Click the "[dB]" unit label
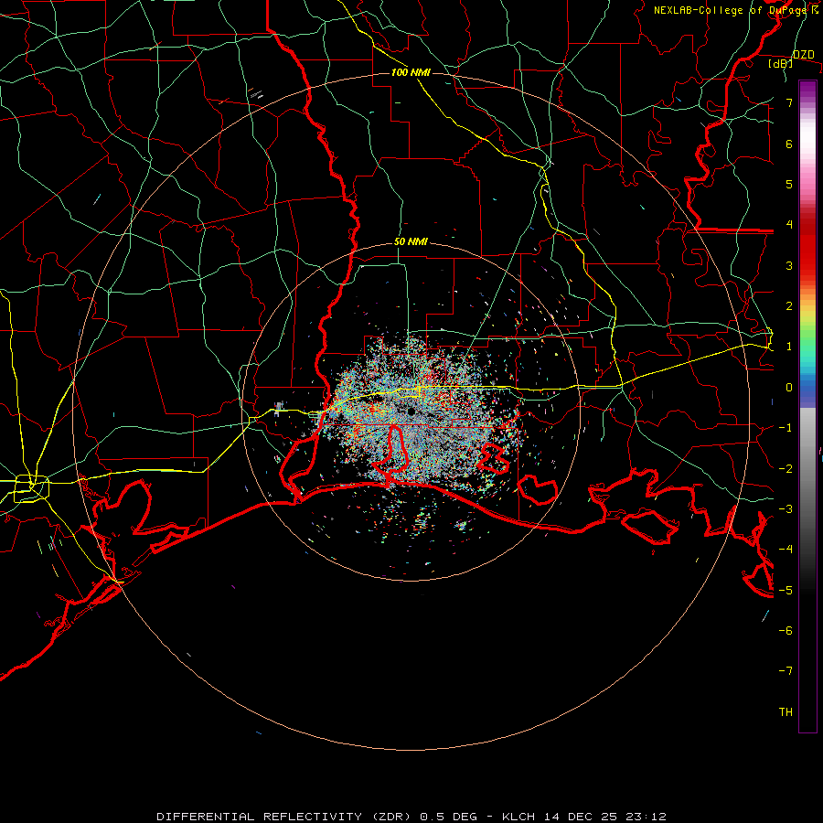 pyautogui.click(x=781, y=63)
